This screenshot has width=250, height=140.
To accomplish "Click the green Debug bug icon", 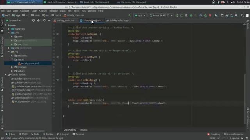I will point(191,16).
